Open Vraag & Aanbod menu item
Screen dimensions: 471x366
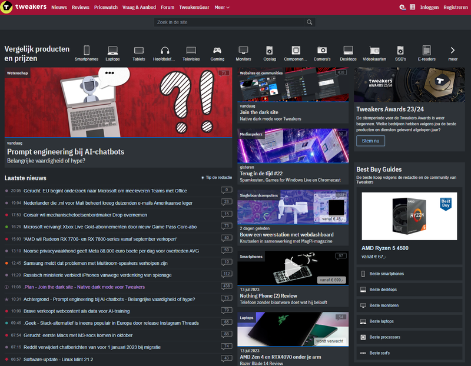tap(139, 7)
